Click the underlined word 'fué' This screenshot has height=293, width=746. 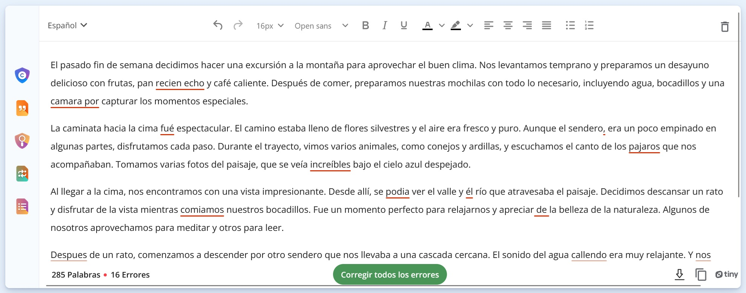(x=167, y=128)
